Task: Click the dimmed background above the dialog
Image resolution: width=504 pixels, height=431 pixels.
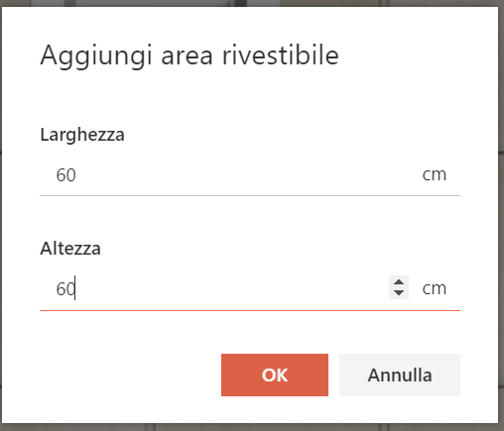Action: pos(251,3)
